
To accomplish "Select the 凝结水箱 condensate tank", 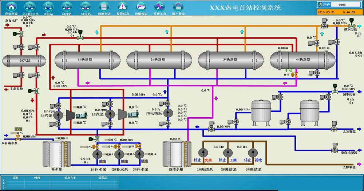I will [177, 154].
